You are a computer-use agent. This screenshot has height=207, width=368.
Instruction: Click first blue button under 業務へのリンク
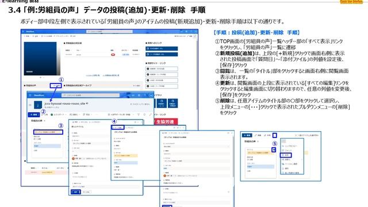coord(162,48)
